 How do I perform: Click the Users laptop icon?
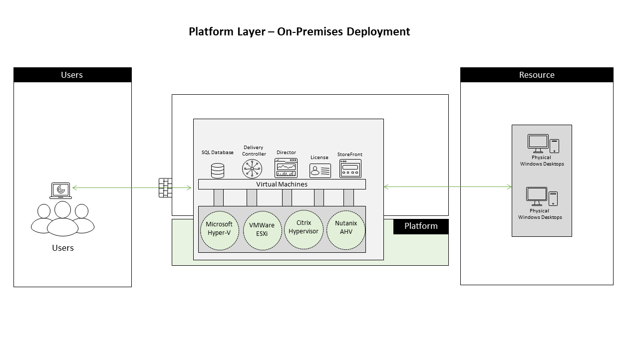coord(61,190)
